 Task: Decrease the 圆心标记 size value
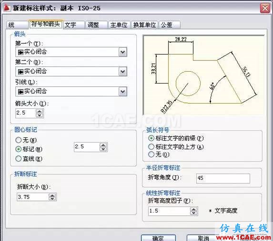(x=103, y=149)
